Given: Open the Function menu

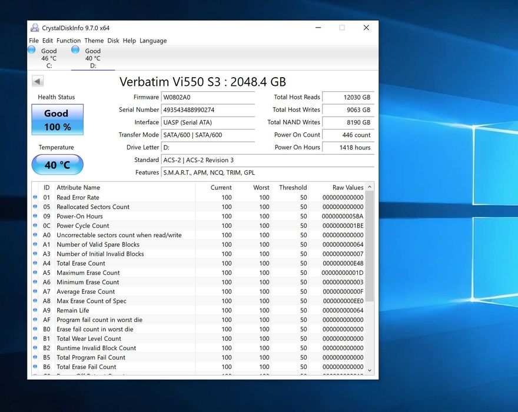Looking at the screenshot, I should [68, 41].
